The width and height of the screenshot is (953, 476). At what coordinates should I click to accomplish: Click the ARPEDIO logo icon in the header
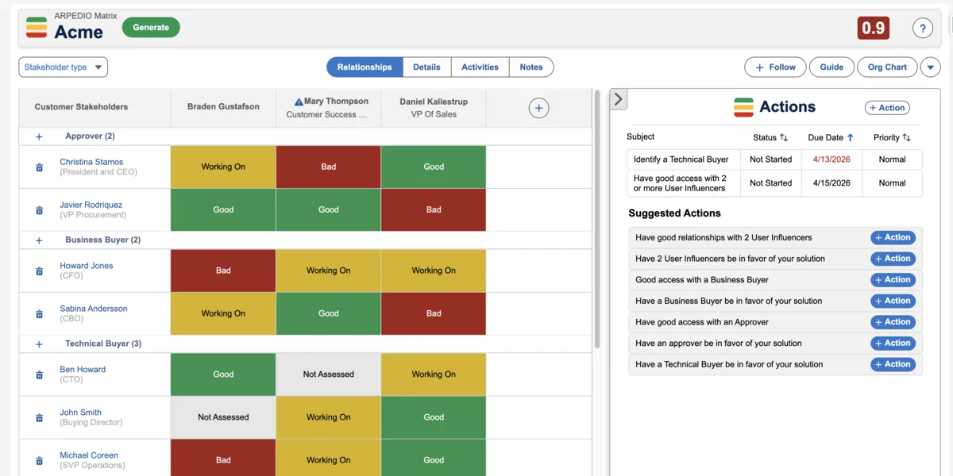[35, 28]
